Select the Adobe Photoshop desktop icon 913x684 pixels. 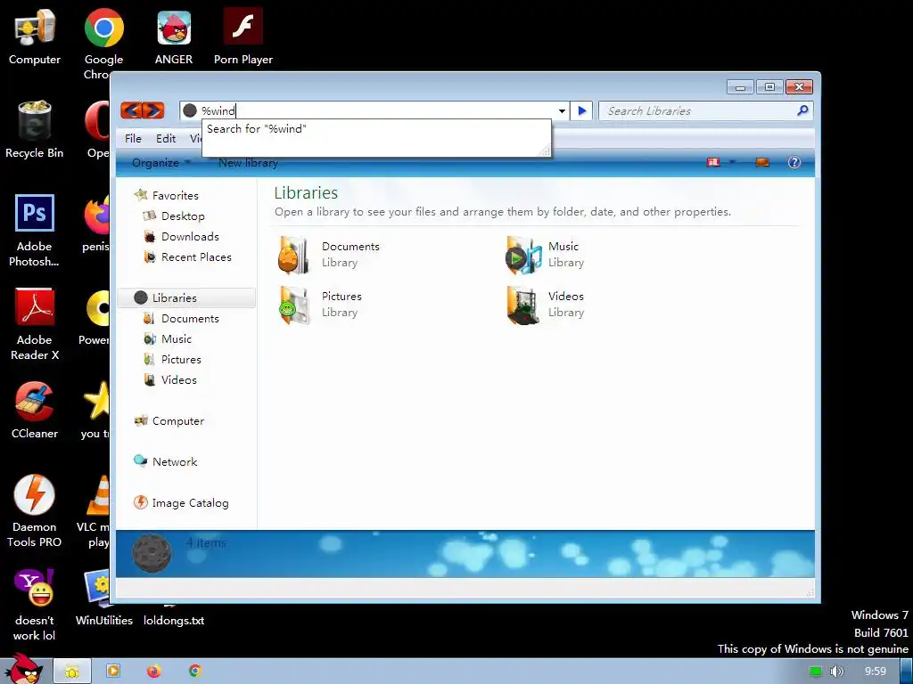click(35, 231)
